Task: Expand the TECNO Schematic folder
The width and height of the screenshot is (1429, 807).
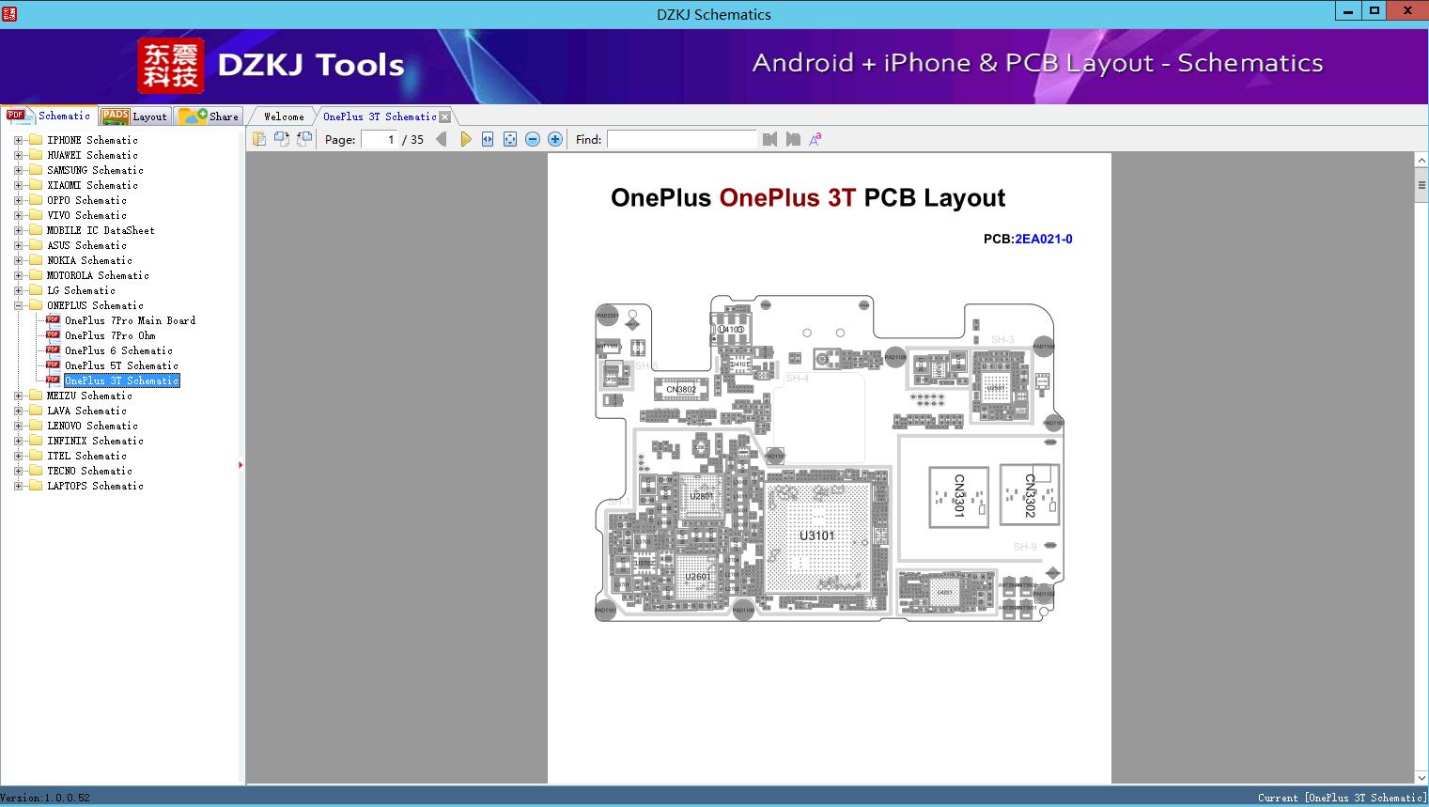Action: pyautogui.click(x=18, y=471)
